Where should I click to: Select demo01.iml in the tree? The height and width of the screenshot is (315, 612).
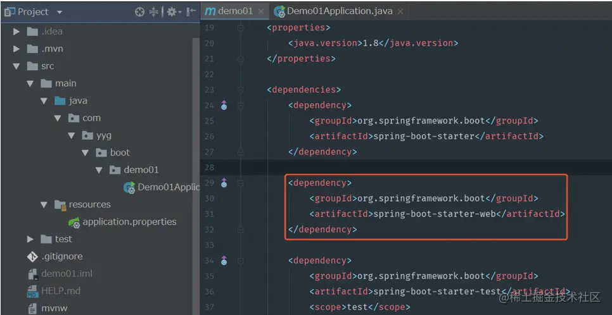67,274
